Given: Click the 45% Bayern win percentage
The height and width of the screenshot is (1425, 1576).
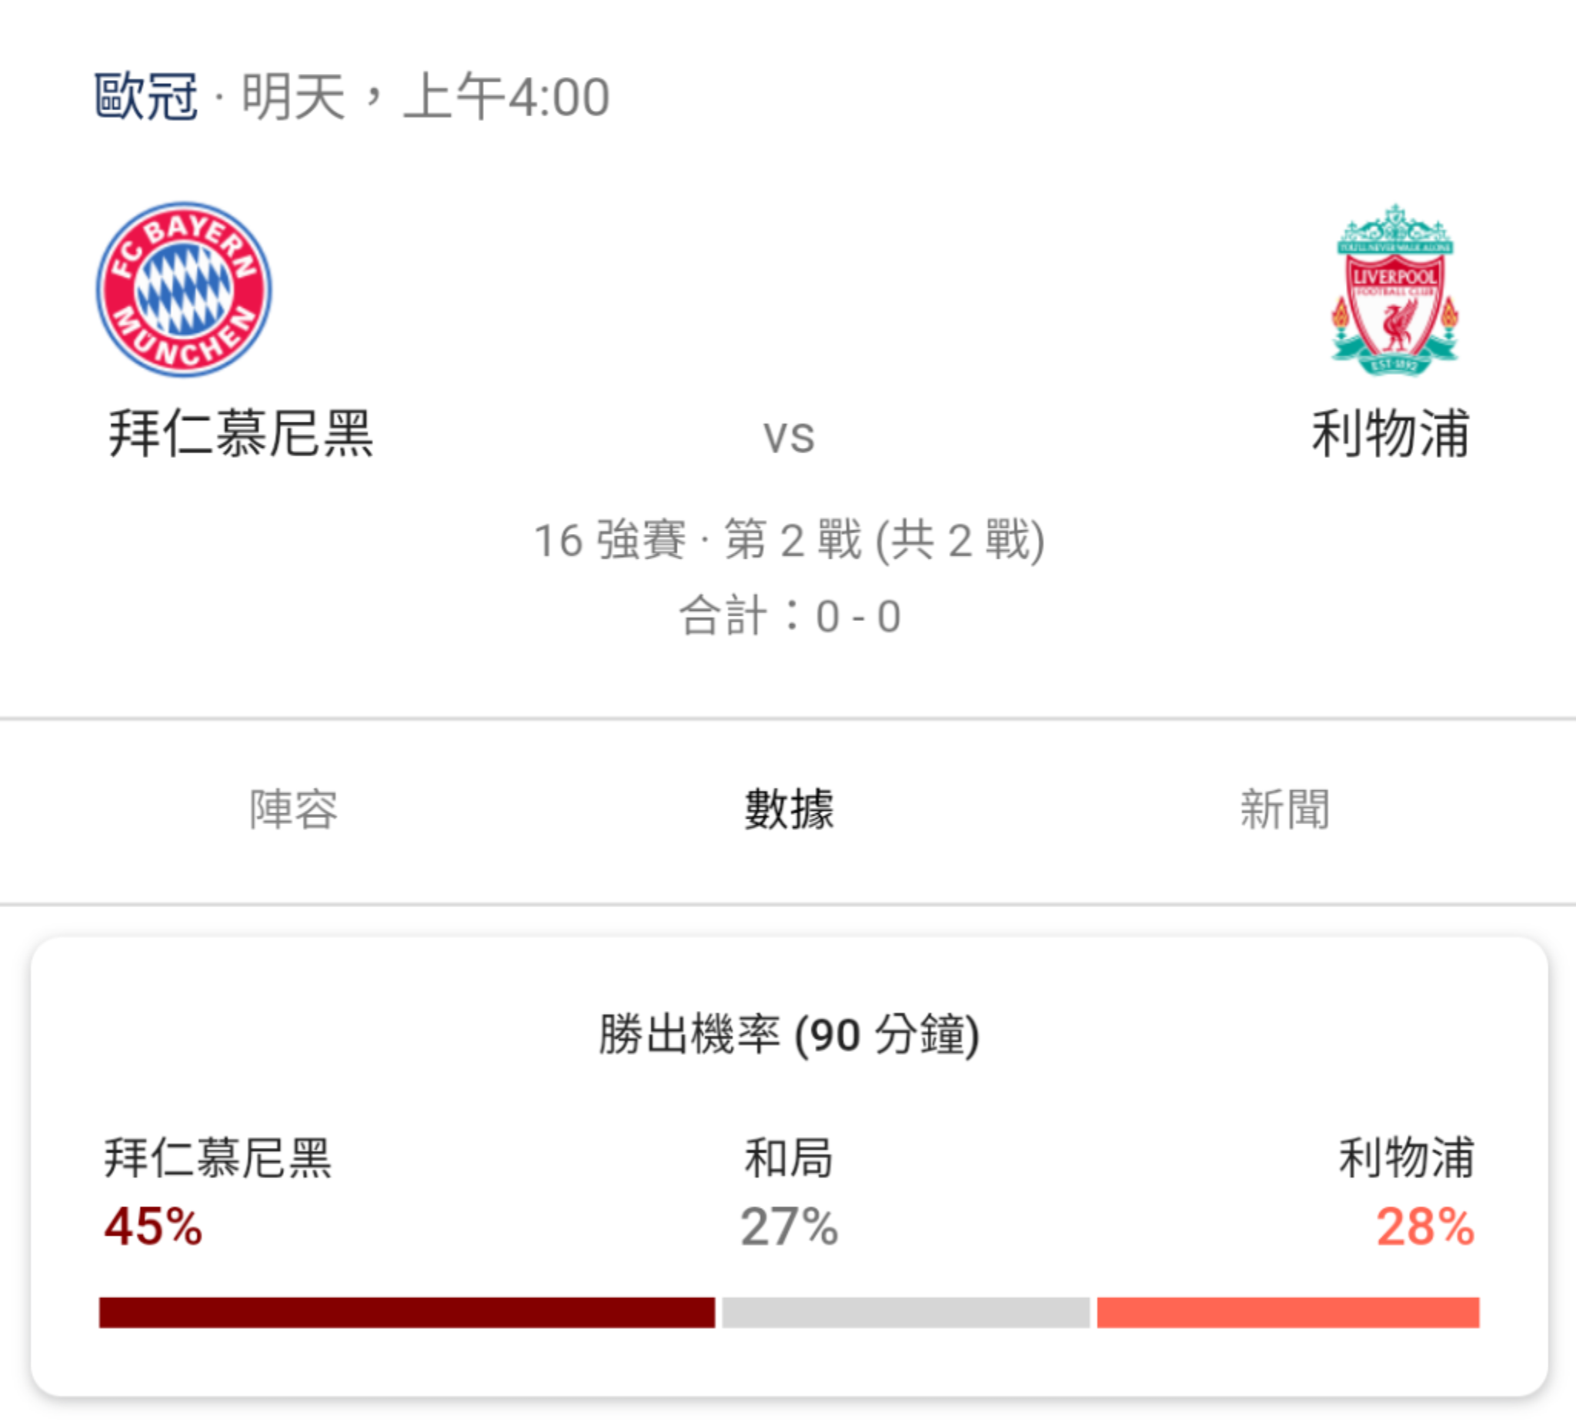Looking at the screenshot, I should [153, 1226].
